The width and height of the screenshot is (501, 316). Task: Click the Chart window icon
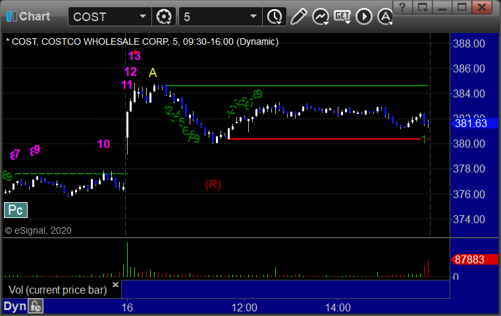click(x=11, y=16)
